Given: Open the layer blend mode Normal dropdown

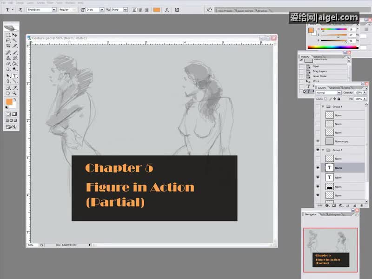Looking at the screenshot, I should tap(328, 93).
